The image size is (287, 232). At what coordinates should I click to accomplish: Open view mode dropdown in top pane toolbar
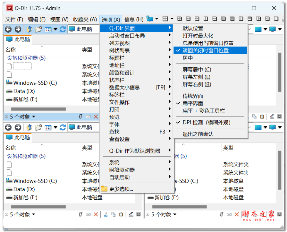pyautogui.click(x=56, y=29)
